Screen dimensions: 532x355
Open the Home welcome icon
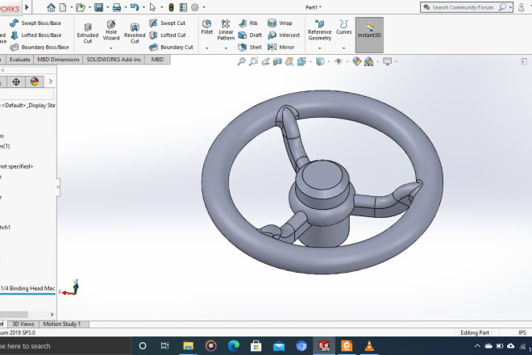tap(51, 7)
